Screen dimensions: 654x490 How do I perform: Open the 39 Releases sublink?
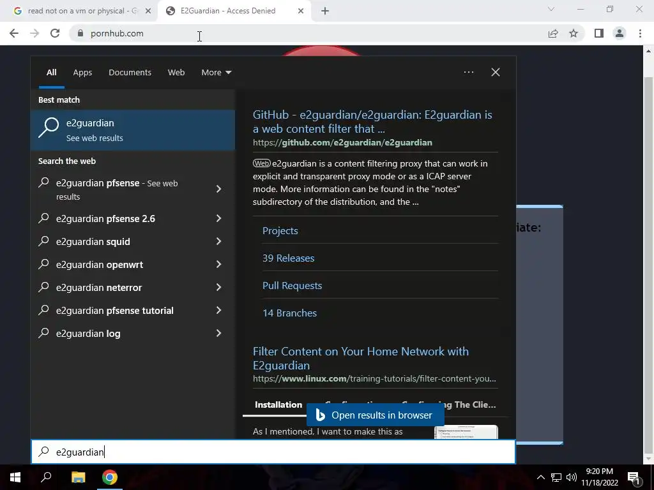[288, 258]
